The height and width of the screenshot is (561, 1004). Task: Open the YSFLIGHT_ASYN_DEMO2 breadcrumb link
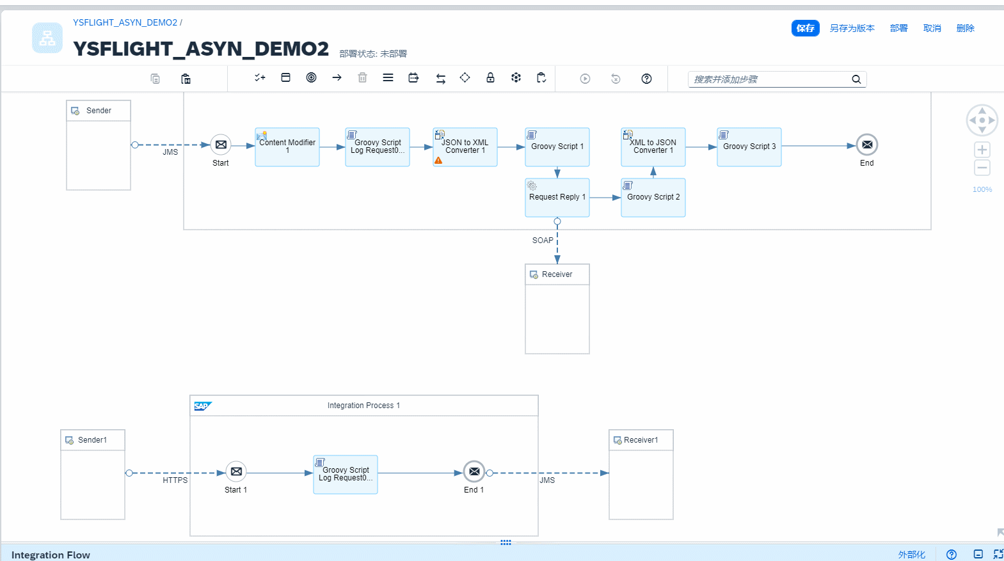pyautogui.click(x=125, y=22)
